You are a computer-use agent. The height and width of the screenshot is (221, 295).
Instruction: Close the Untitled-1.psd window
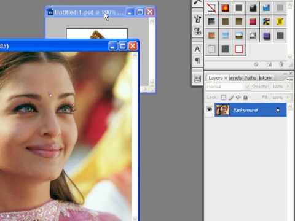tap(150, 12)
